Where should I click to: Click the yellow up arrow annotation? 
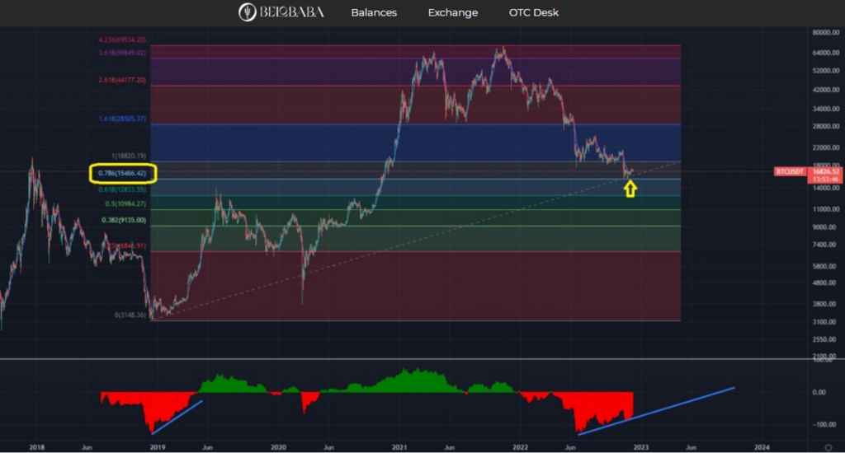[x=630, y=189]
